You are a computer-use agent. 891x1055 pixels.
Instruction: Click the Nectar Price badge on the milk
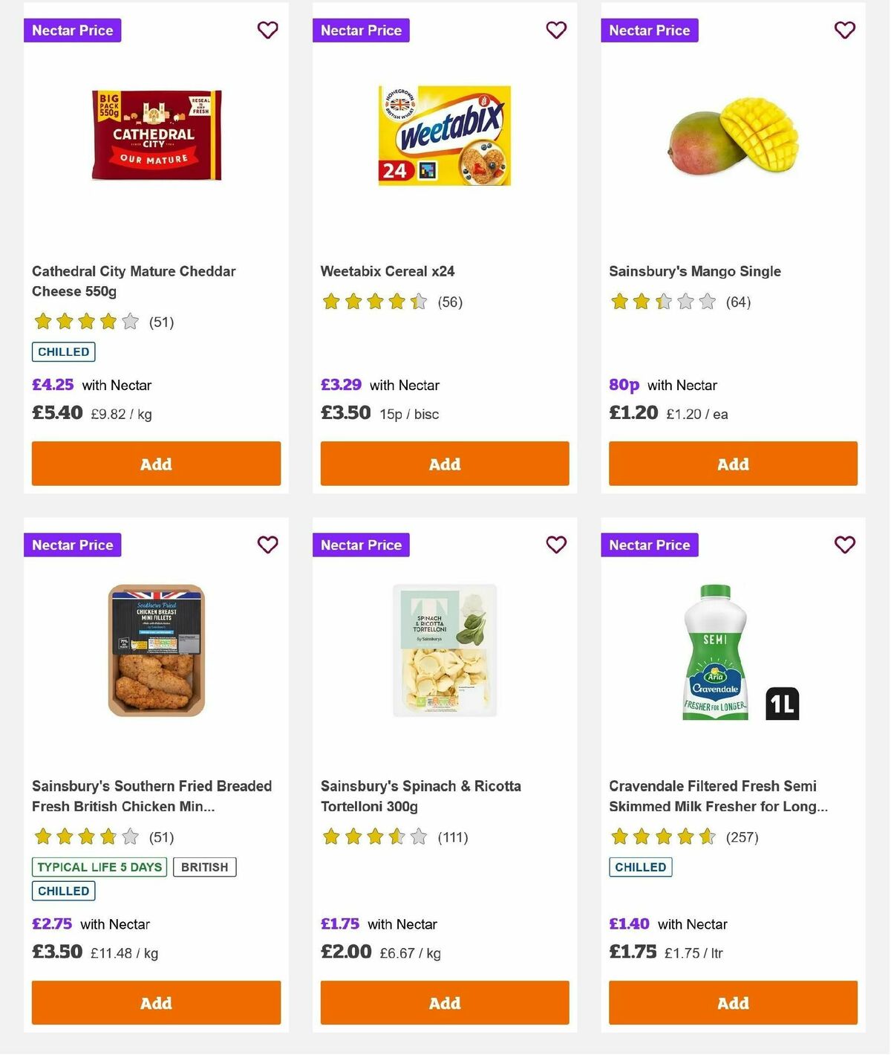[650, 545]
